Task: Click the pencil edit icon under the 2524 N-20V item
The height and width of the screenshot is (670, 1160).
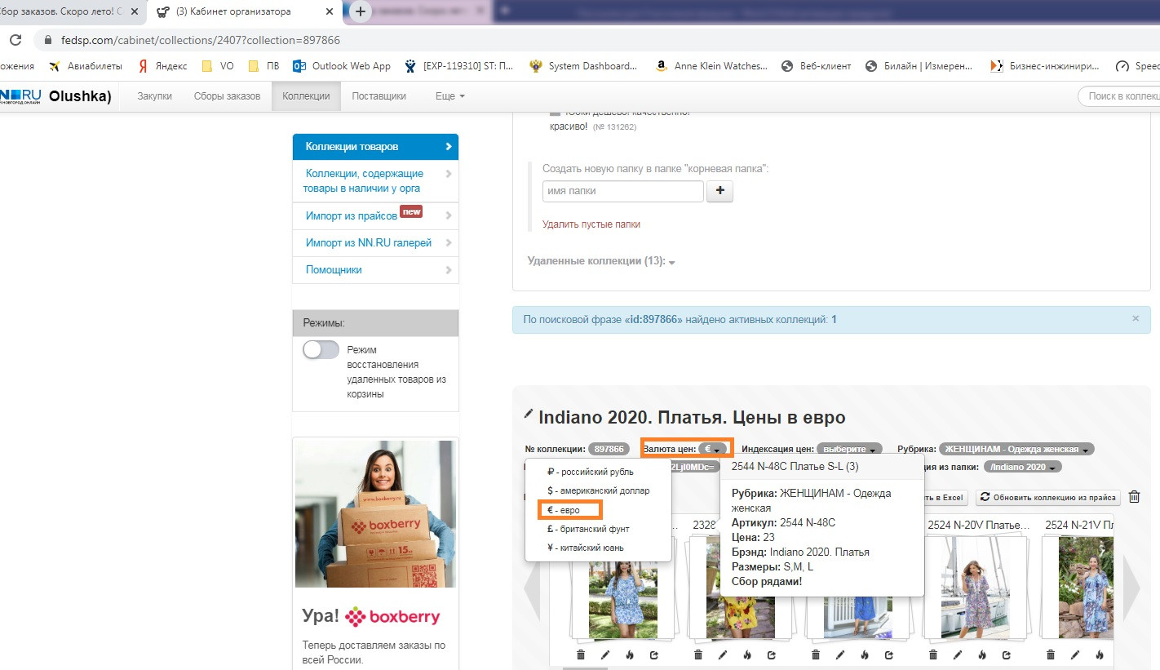Action: click(958, 654)
